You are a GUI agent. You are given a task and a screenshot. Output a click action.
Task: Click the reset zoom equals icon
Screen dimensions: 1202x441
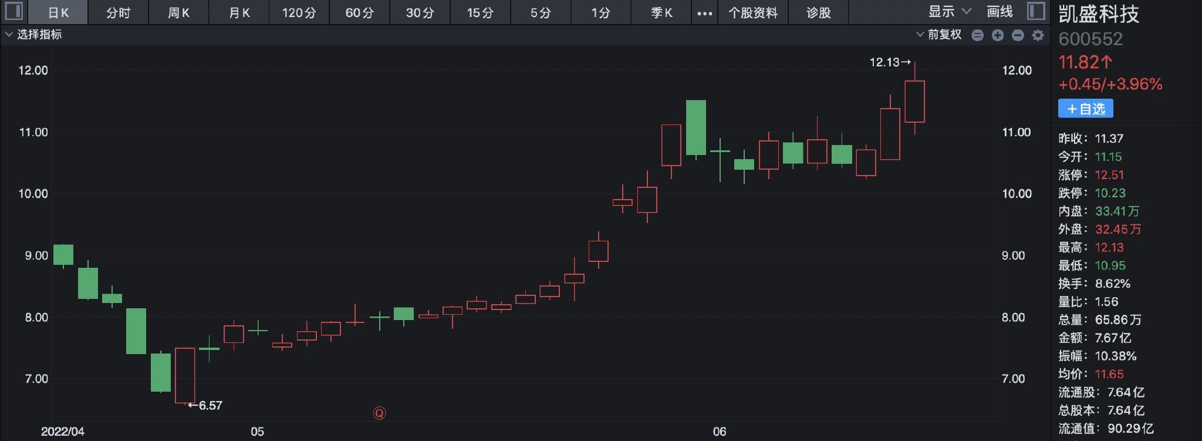point(977,35)
